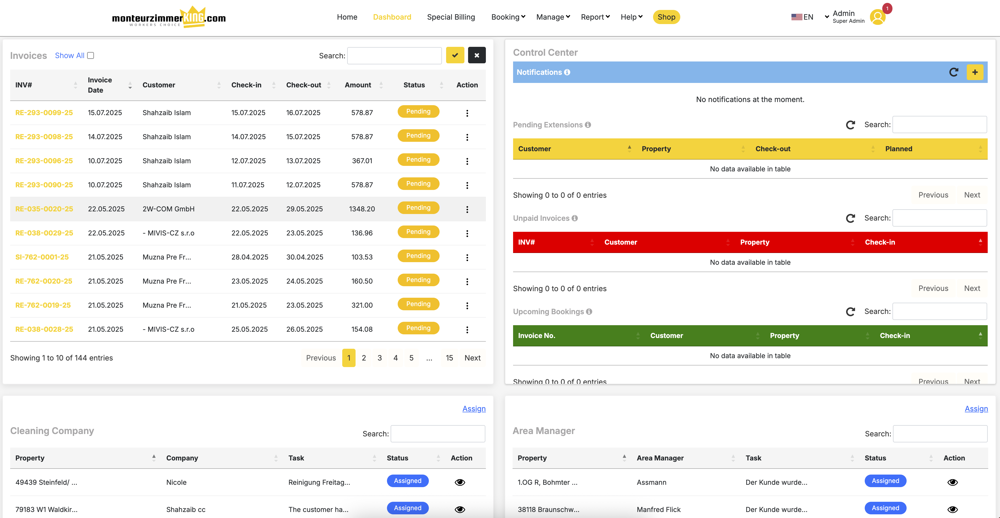Open the Upcoming Bookings info icon
Image resolution: width=1000 pixels, height=518 pixels.
coord(589,312)
